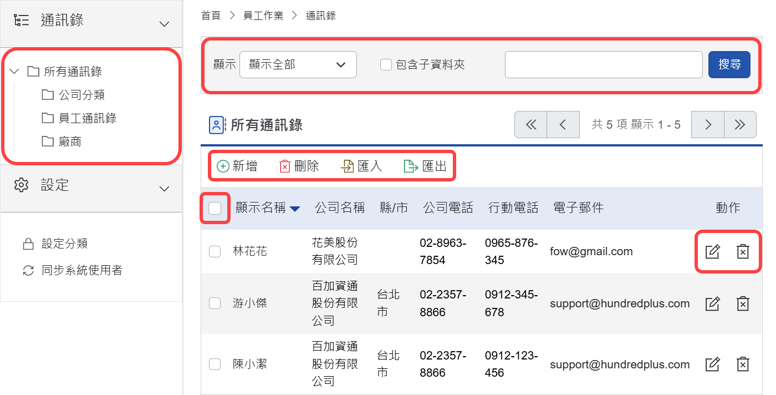Click 員工作業 breadcrumb link
The image size is (776, 395).
pos(263,16)
